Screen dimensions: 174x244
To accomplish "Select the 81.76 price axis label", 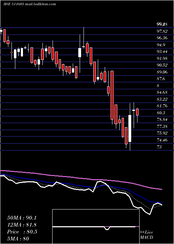I will tap(162, 106).
